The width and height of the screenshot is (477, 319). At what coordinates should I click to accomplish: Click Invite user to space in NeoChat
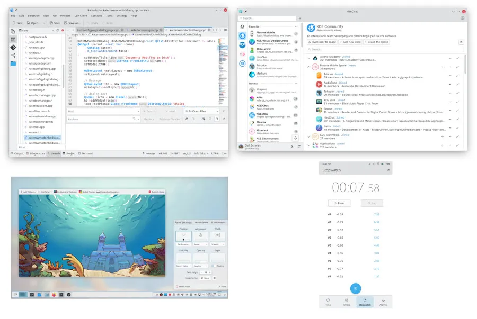322,42
